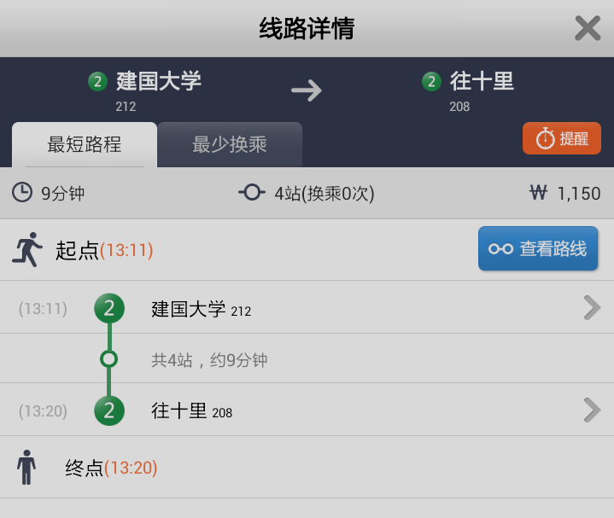
Task: Click the arrow between origin and destination
Action: point(306,90)
